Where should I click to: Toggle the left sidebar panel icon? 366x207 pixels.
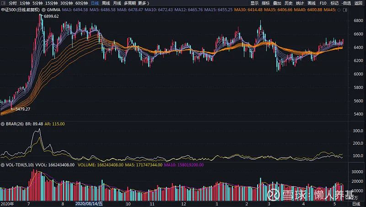(3, 3)
